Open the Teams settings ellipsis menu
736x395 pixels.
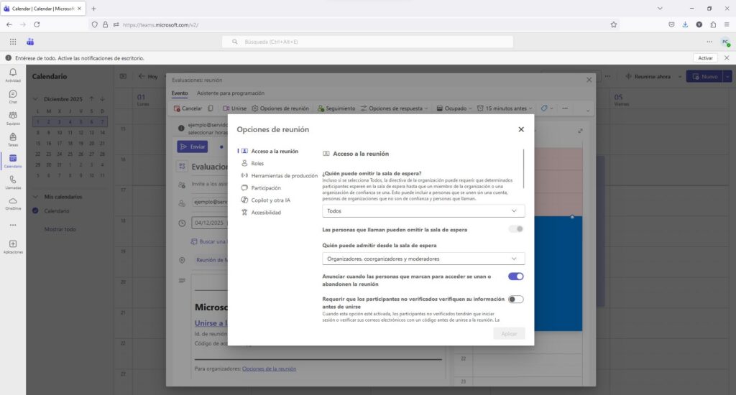click(x=709, y=42)
